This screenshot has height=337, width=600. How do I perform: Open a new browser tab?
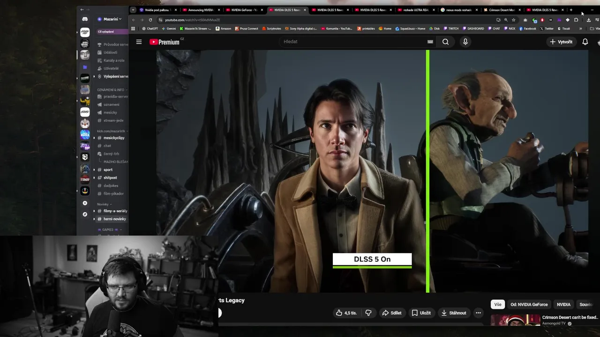point(571,10)
